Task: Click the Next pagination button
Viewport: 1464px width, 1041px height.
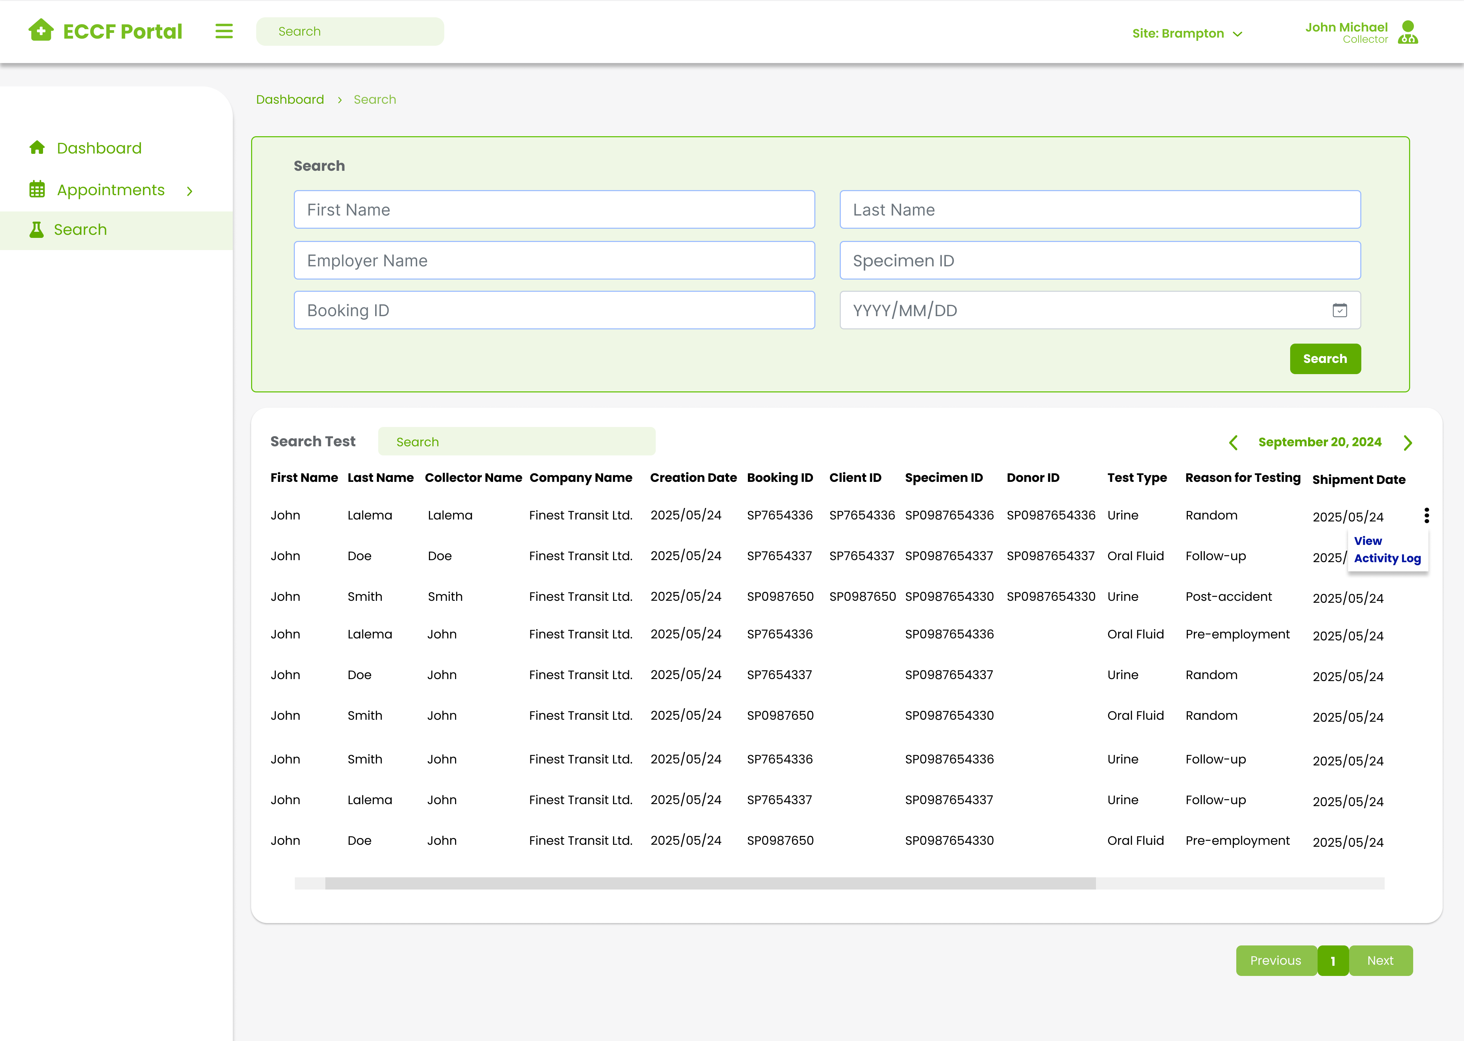Action: click(1380, 960)
